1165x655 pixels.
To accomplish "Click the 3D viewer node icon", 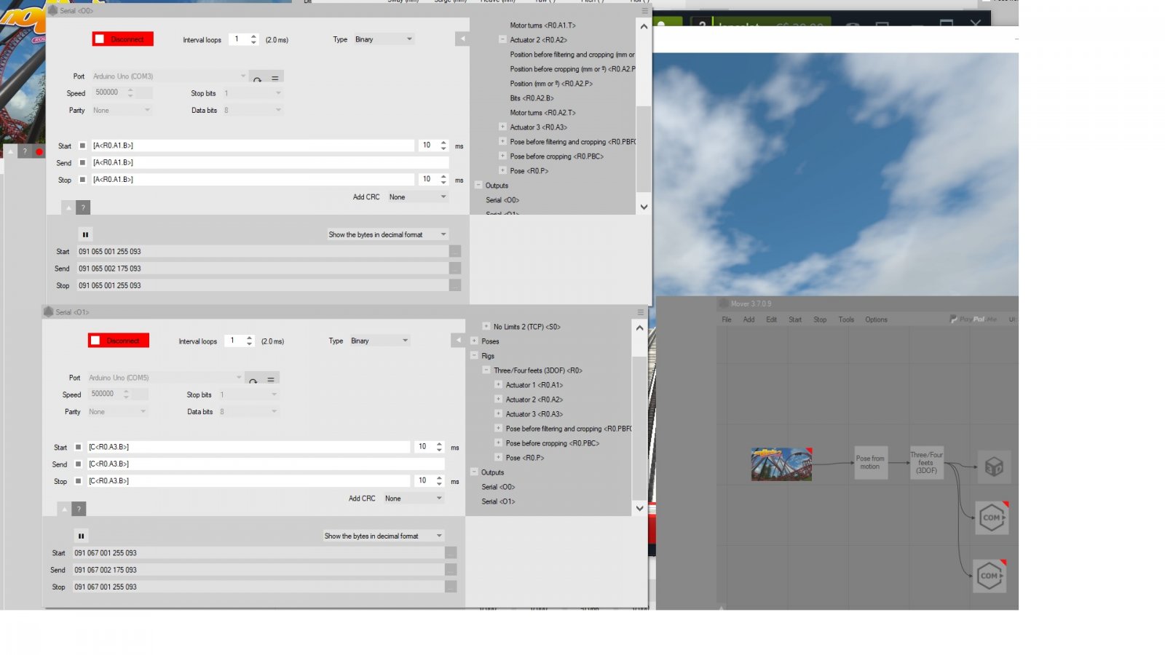I will [994, 467].
